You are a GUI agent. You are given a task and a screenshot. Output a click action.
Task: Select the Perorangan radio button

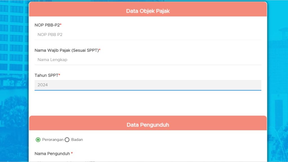[38, 139]
